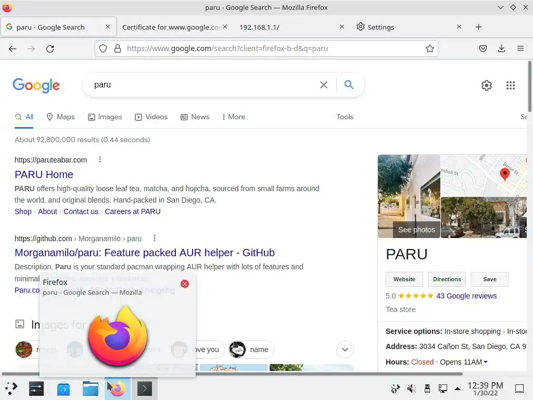This screenshot has height=400, width=533.
Task: Click the Save button for PARU
Action: tap(489, 279)
